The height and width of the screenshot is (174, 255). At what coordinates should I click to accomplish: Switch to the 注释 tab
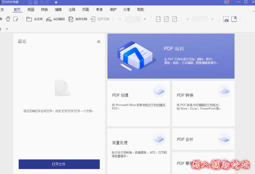72,9
